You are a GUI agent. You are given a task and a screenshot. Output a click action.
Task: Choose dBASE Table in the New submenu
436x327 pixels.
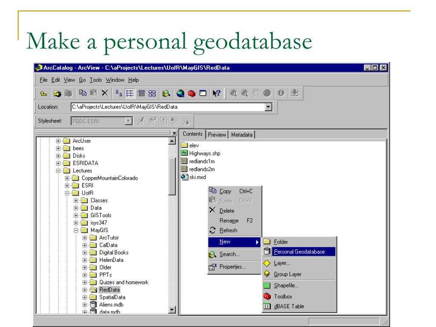299,307
